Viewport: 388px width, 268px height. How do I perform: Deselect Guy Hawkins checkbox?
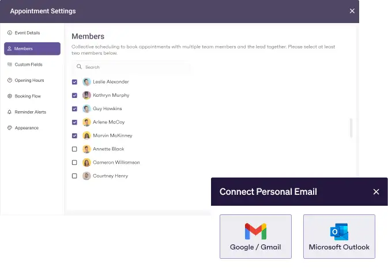74,108
